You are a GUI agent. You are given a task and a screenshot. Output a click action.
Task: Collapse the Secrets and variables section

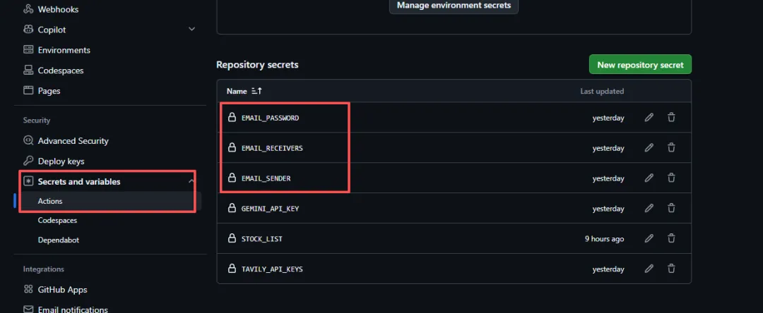(x=191, y=182)
